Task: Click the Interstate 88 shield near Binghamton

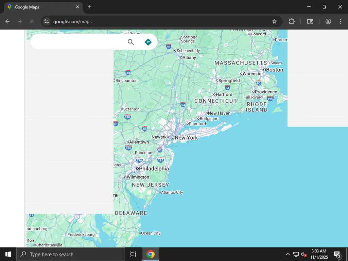Action: (128, 72)
